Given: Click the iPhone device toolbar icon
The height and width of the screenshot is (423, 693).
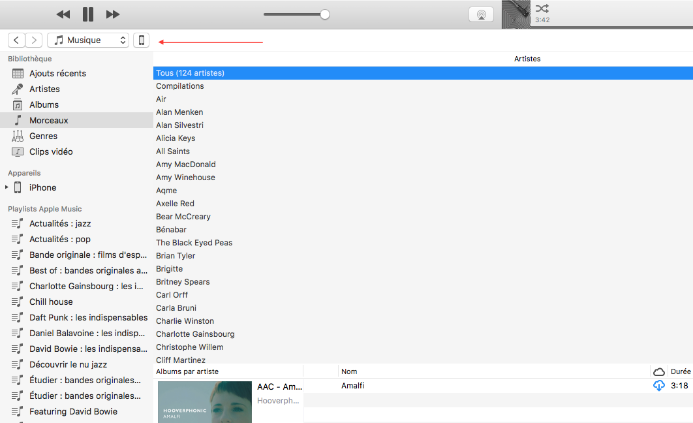Looking at the screenshot, I should (x=142, y=40).
